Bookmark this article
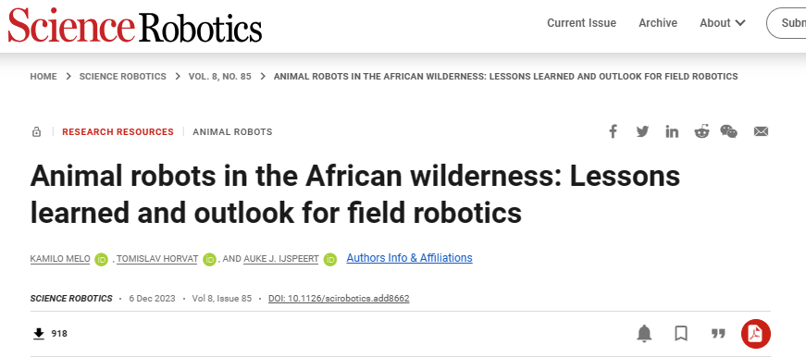806x357 pixels. [681, 334]
